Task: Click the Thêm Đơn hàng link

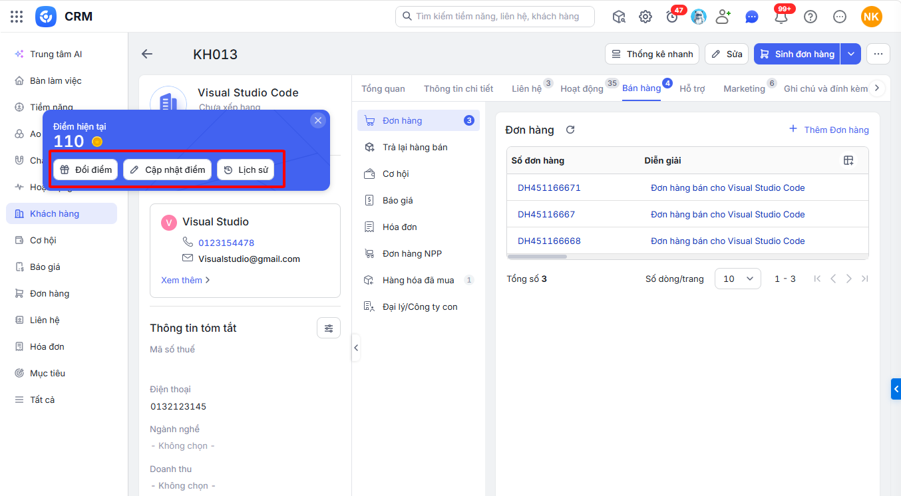Action: point(829,130)
